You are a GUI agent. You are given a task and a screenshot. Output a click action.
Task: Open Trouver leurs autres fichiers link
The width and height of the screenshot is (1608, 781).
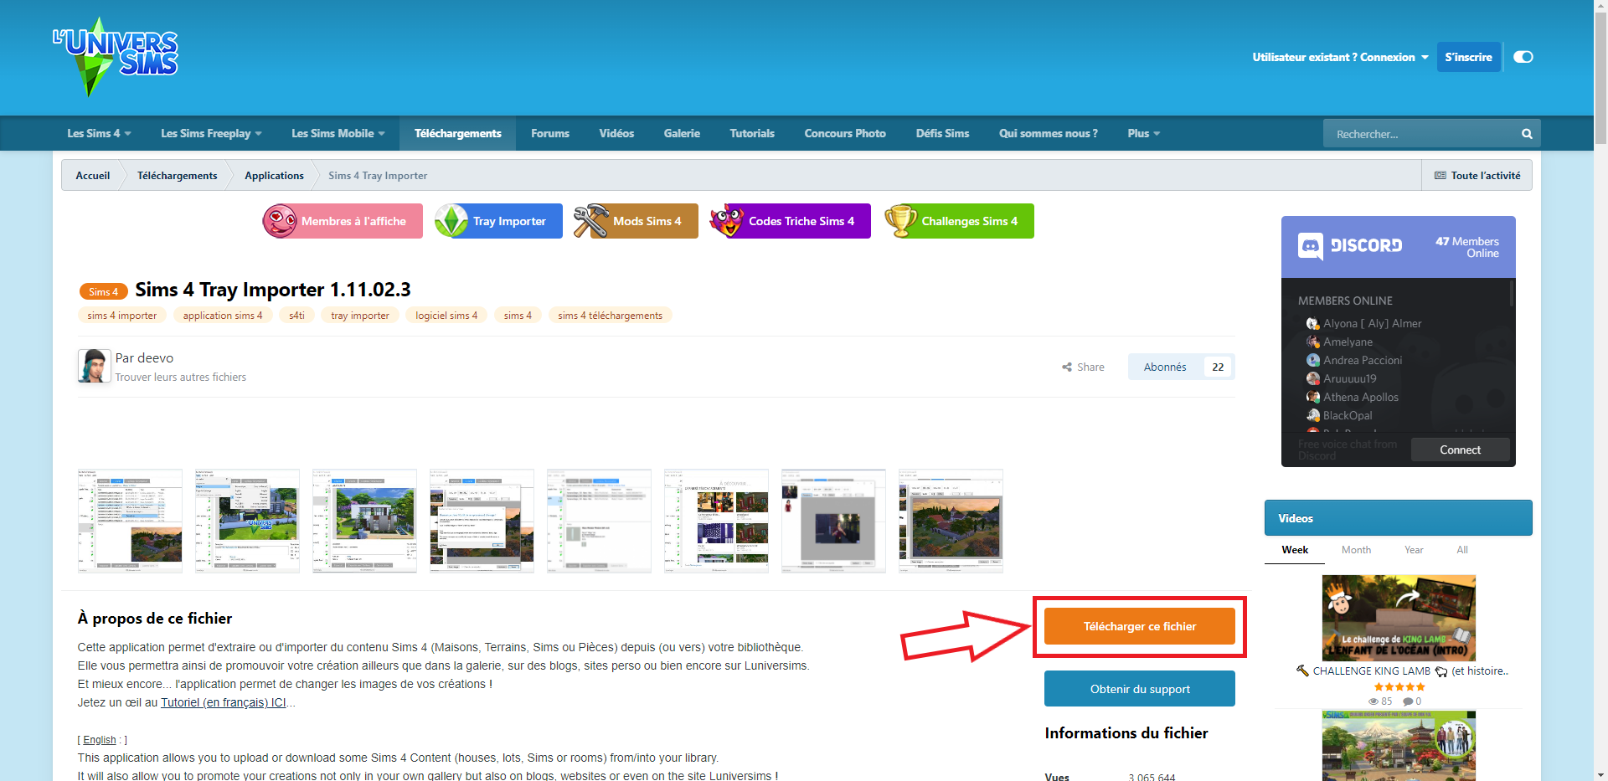(181, 378)
